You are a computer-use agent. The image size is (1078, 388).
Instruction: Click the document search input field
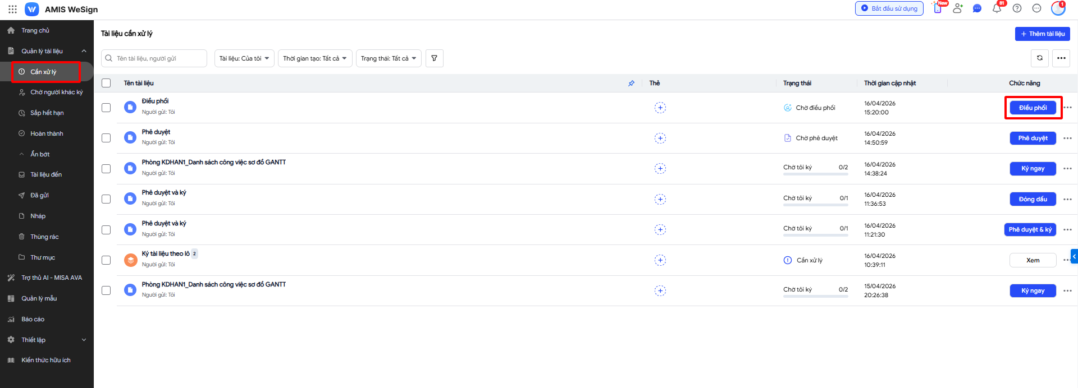(x=159, y=58)
